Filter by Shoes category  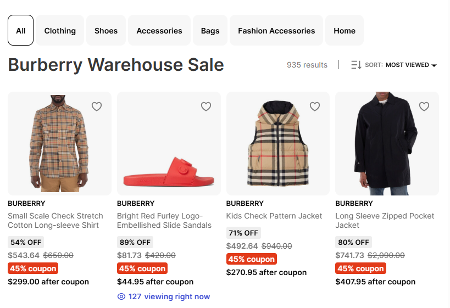click(106, 31)
